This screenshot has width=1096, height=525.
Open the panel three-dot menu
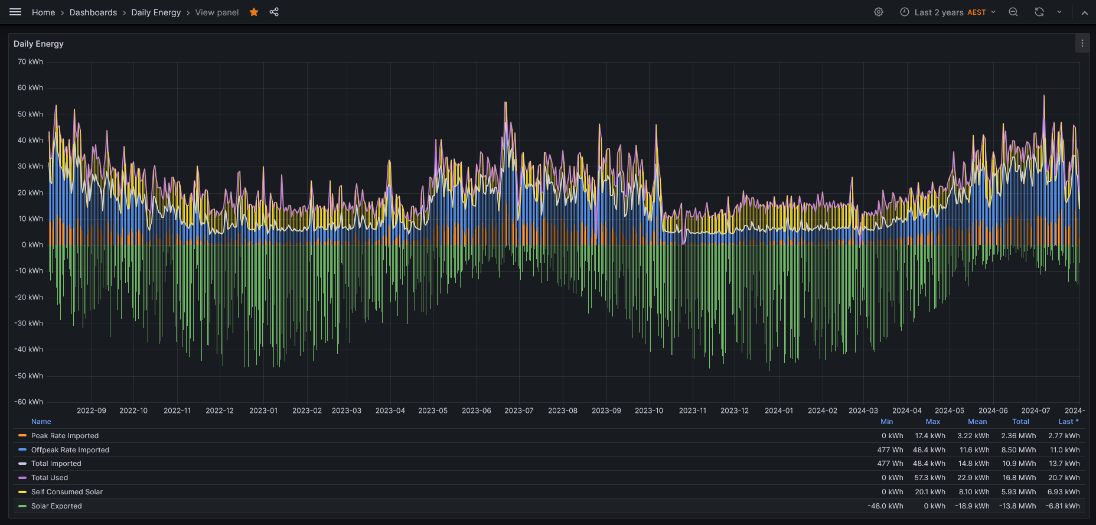[1082, 43]
